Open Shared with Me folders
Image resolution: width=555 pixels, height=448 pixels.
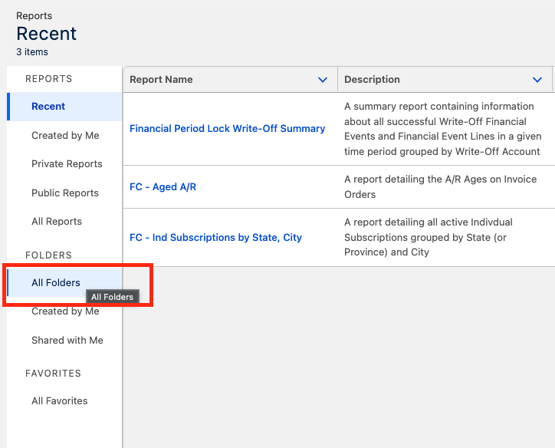tap(67, 340)
